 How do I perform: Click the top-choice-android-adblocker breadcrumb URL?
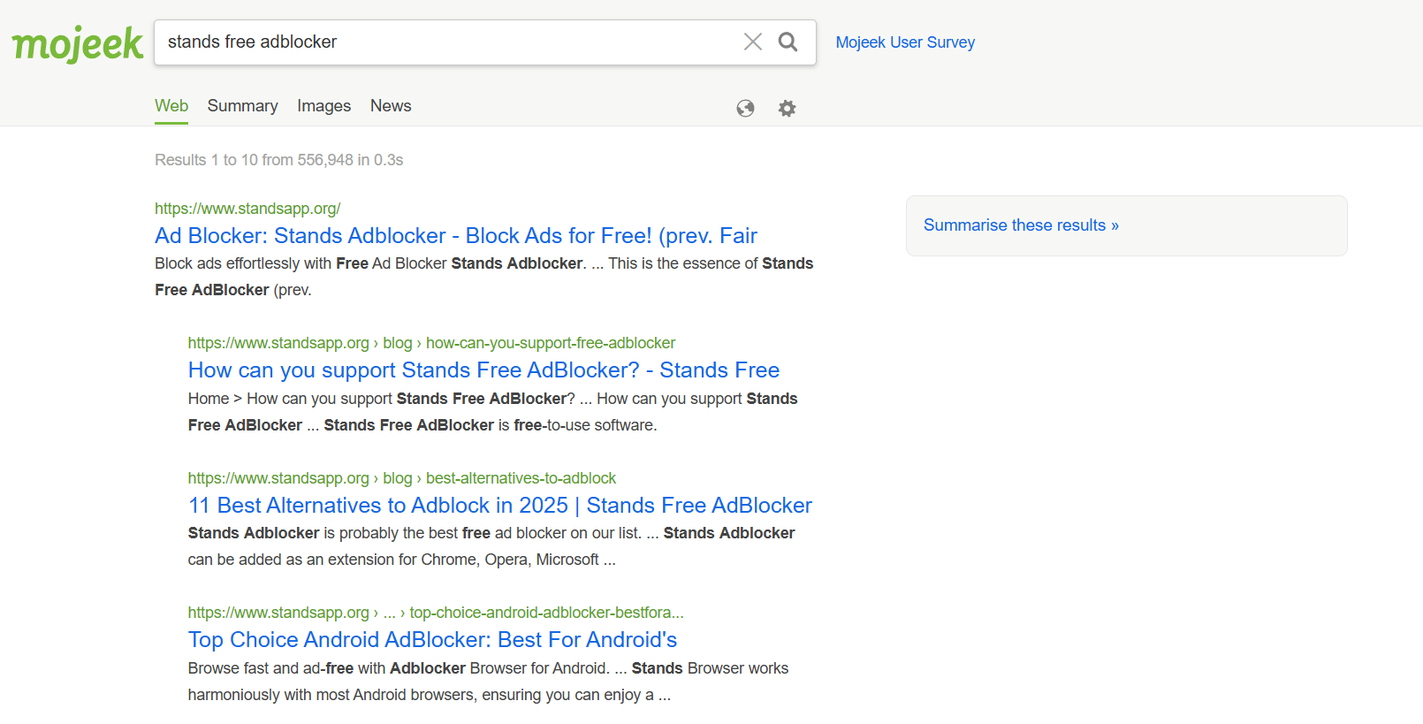[x=546, y=613]
